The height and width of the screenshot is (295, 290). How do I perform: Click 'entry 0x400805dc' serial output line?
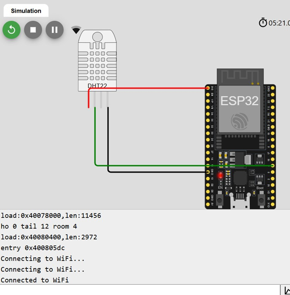click(33, 248)
